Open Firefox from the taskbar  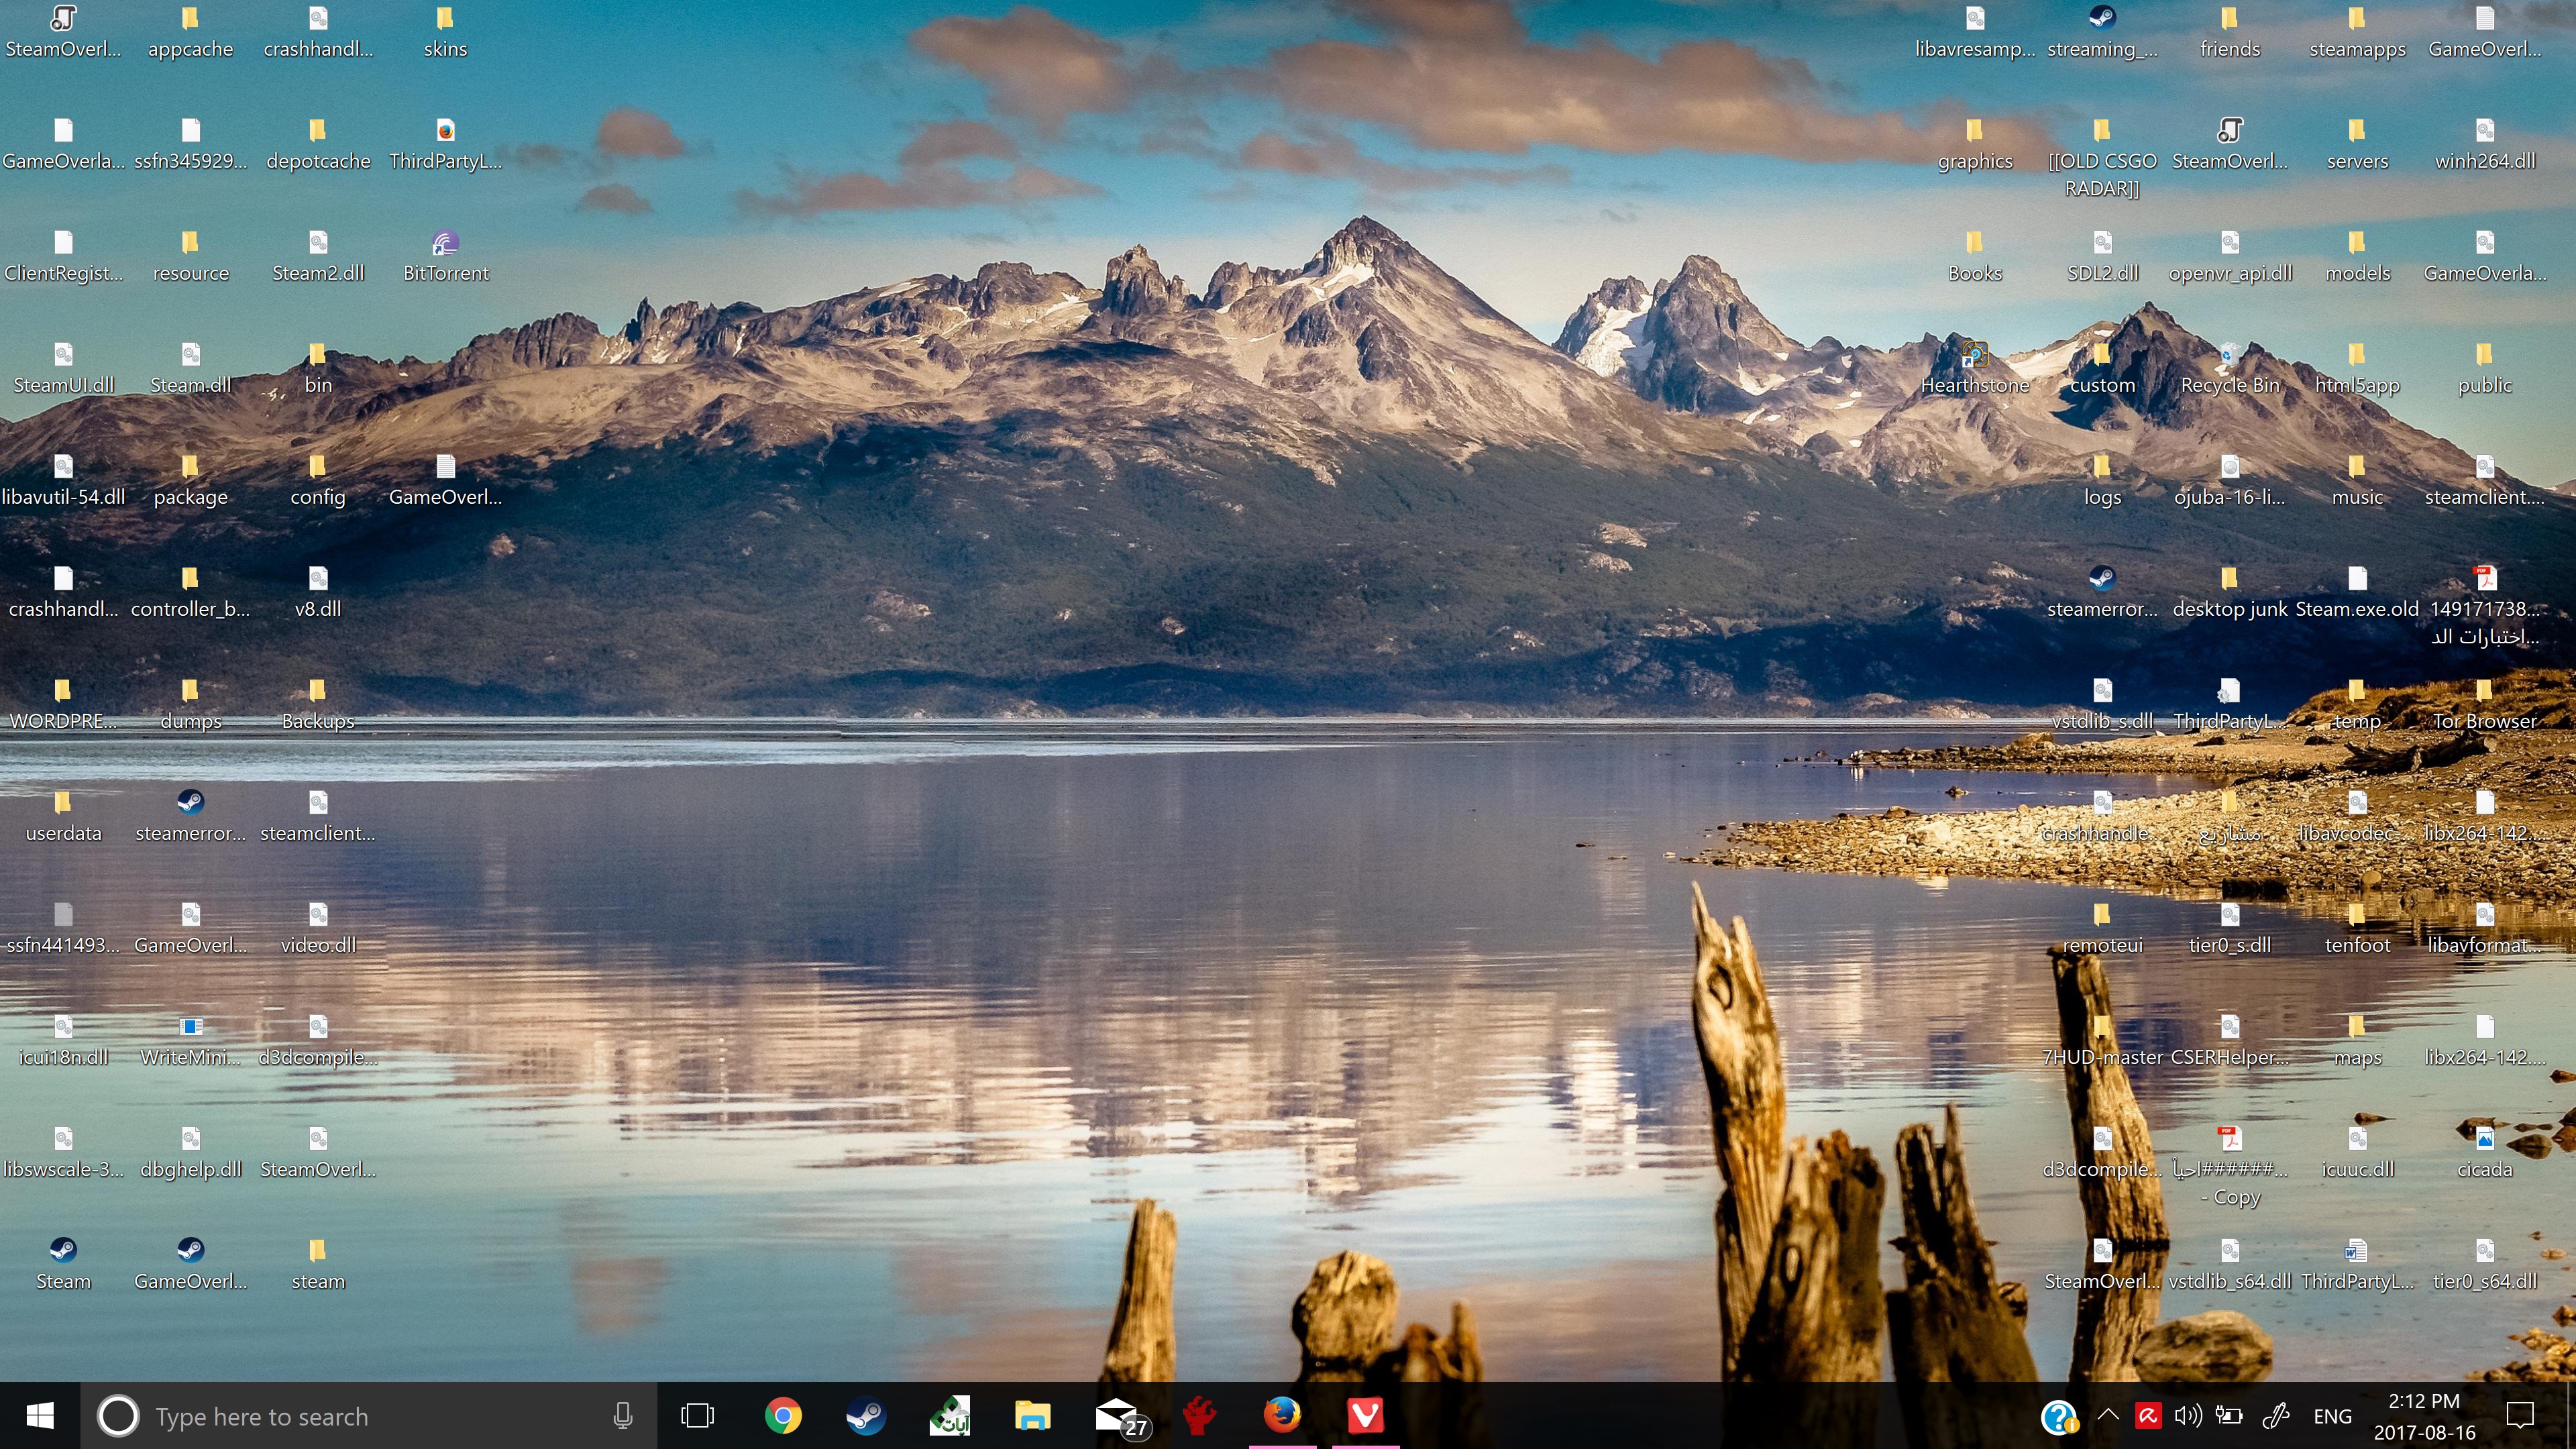pyautogui.click(x=1282, y=1416)
